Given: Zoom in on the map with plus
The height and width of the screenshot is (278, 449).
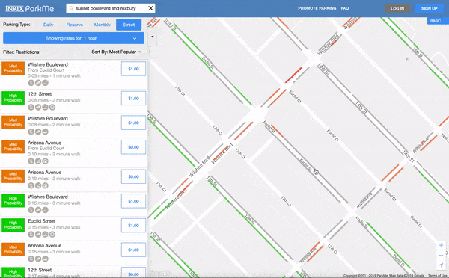Looking at the screenshot, I should pyautogui.click(x=441, y=245).
